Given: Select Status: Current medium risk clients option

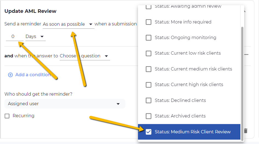Looking at the screenshot, I should (193, 69).
